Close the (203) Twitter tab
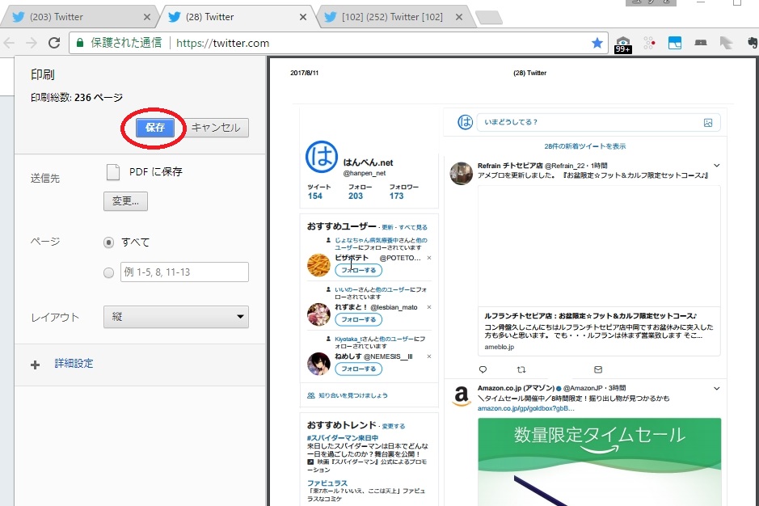Screen dimensions: 759x506 coord(147,17)
